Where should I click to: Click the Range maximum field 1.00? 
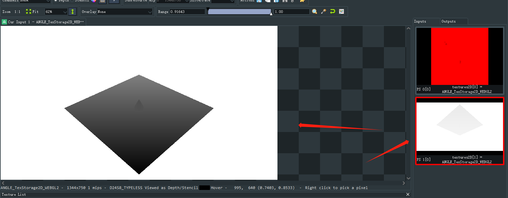point(292,12)
